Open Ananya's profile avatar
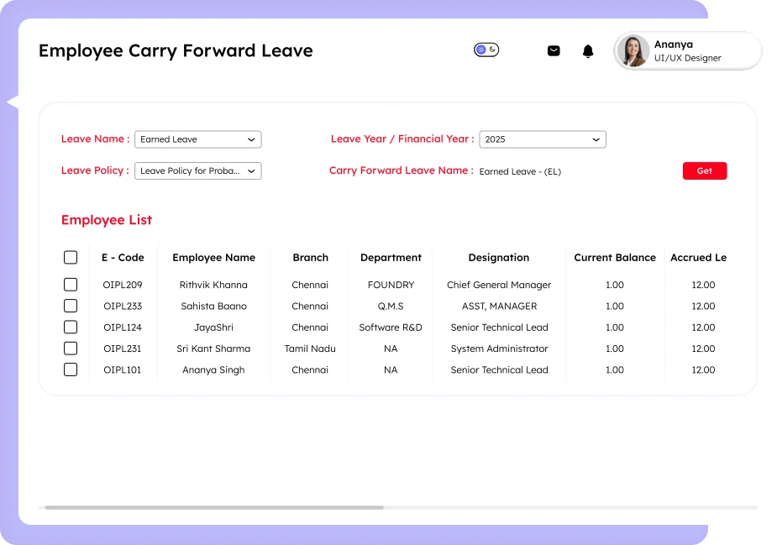The image size is (777, 545). [633, 50]
